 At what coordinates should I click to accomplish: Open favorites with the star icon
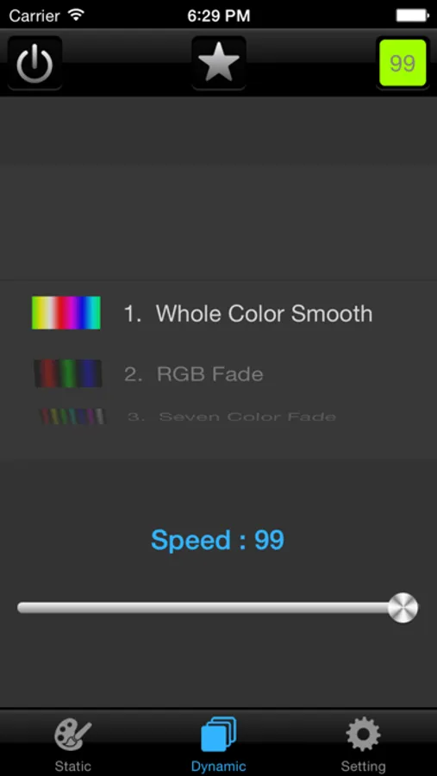pos(218,63)
